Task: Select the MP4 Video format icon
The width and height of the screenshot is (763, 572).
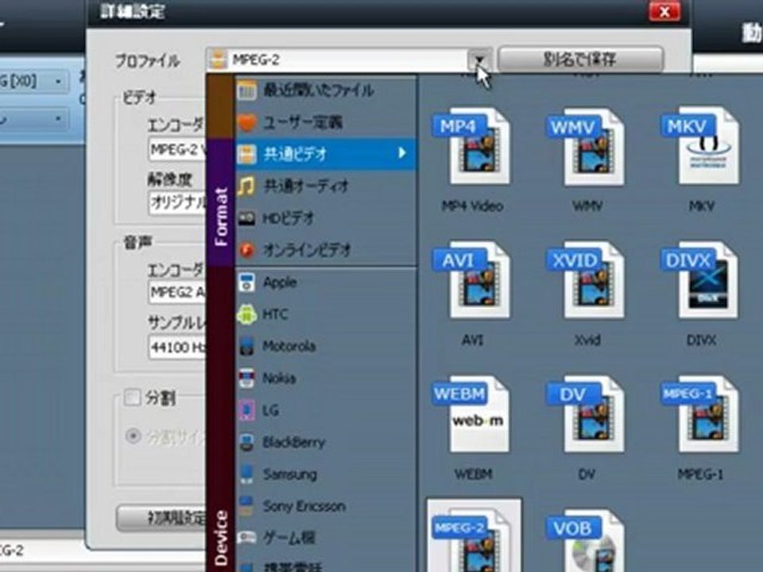Action: coord(471,146)
